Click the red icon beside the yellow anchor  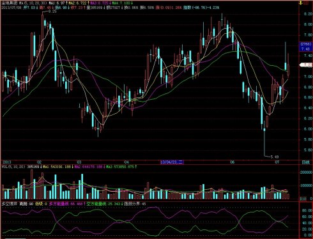pos(307,3)
